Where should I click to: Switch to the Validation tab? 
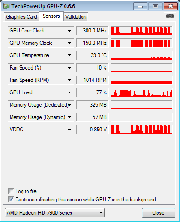pos(76,17)
